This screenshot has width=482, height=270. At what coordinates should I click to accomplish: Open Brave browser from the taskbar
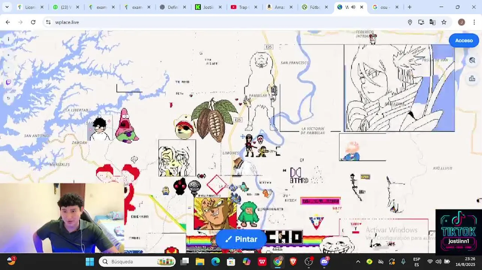tap(293, 261)
